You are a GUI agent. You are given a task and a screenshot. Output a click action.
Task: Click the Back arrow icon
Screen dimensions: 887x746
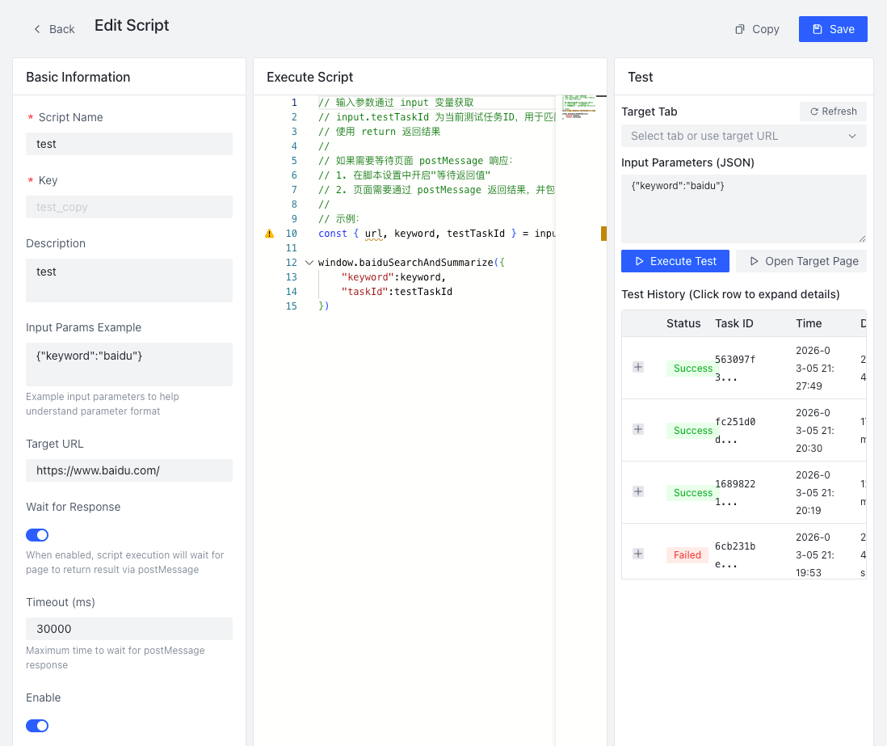coord(37,29)
